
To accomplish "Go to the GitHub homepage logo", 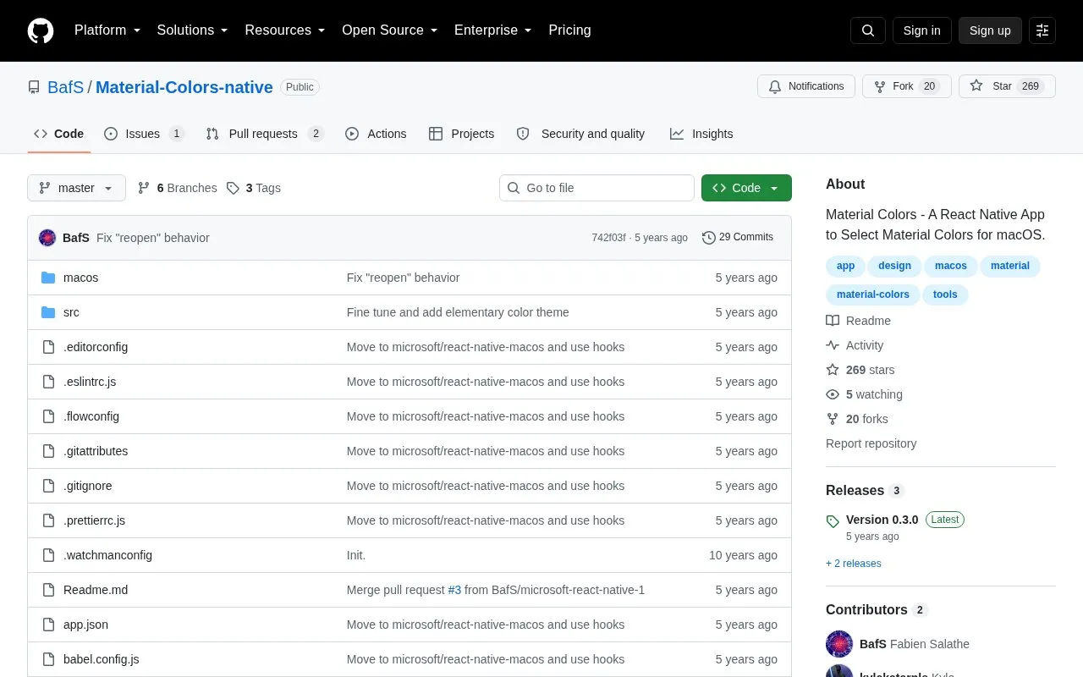I will pos(41,30).
